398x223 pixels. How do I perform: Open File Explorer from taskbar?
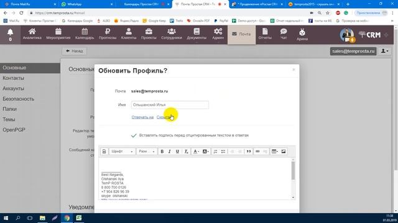pos(42,218)
